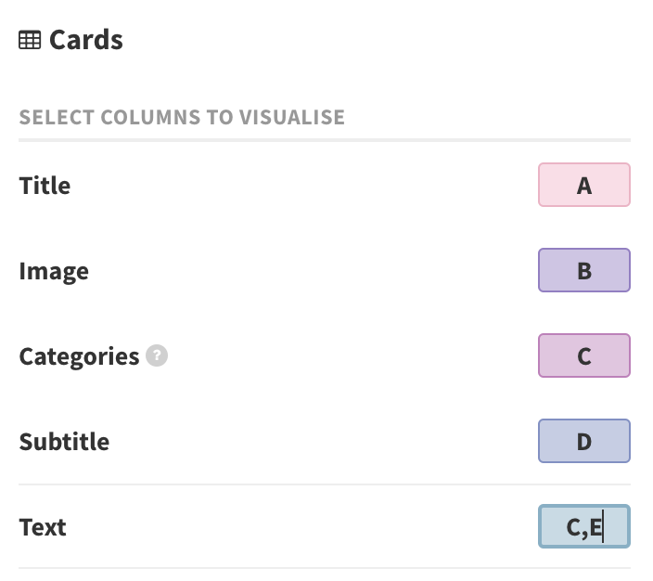Click the Text column field containing C,E
The height and width of the screenshot is (581, 653).
tap(583, 526)
